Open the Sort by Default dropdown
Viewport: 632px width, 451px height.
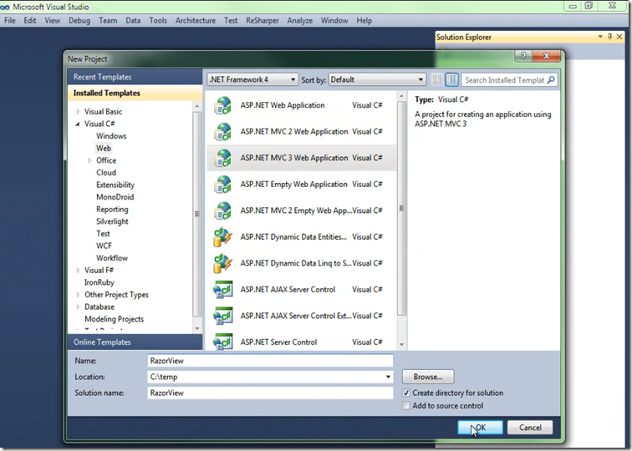tap(377, 79)
